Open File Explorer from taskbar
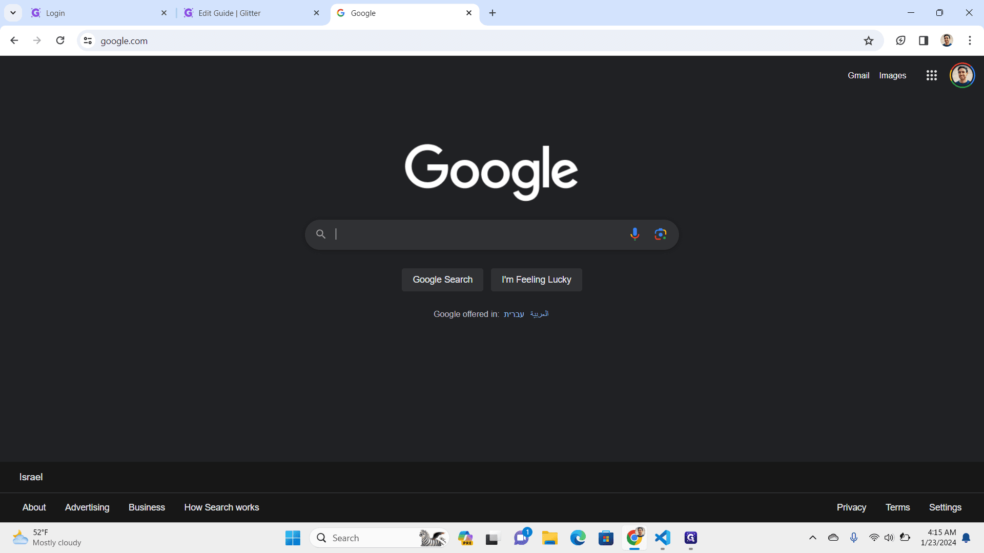Image resolution: width=984 pixels, height=553 pixels. point(549,538)
